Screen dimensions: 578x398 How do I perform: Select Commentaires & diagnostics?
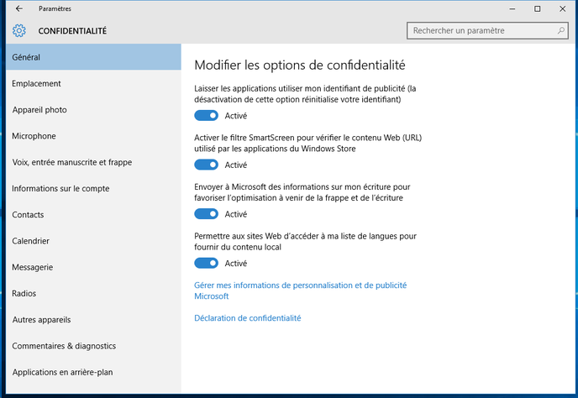click(x=93, y=346)
